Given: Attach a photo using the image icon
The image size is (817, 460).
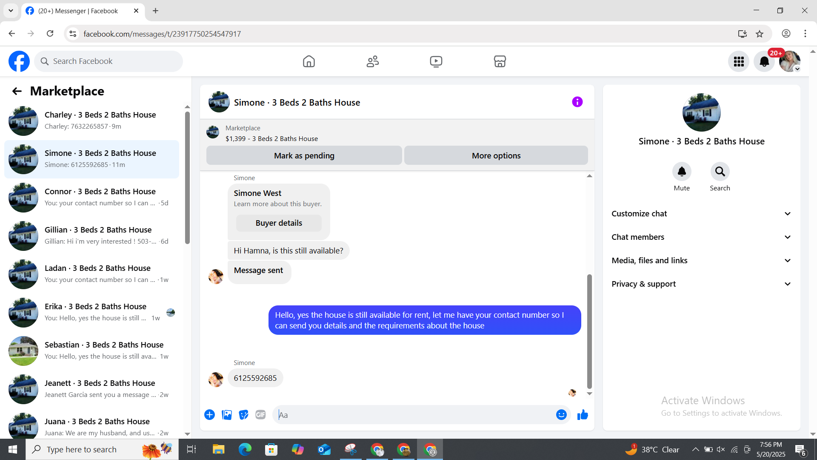Looking at the screenshot, I should coord(227,414).
